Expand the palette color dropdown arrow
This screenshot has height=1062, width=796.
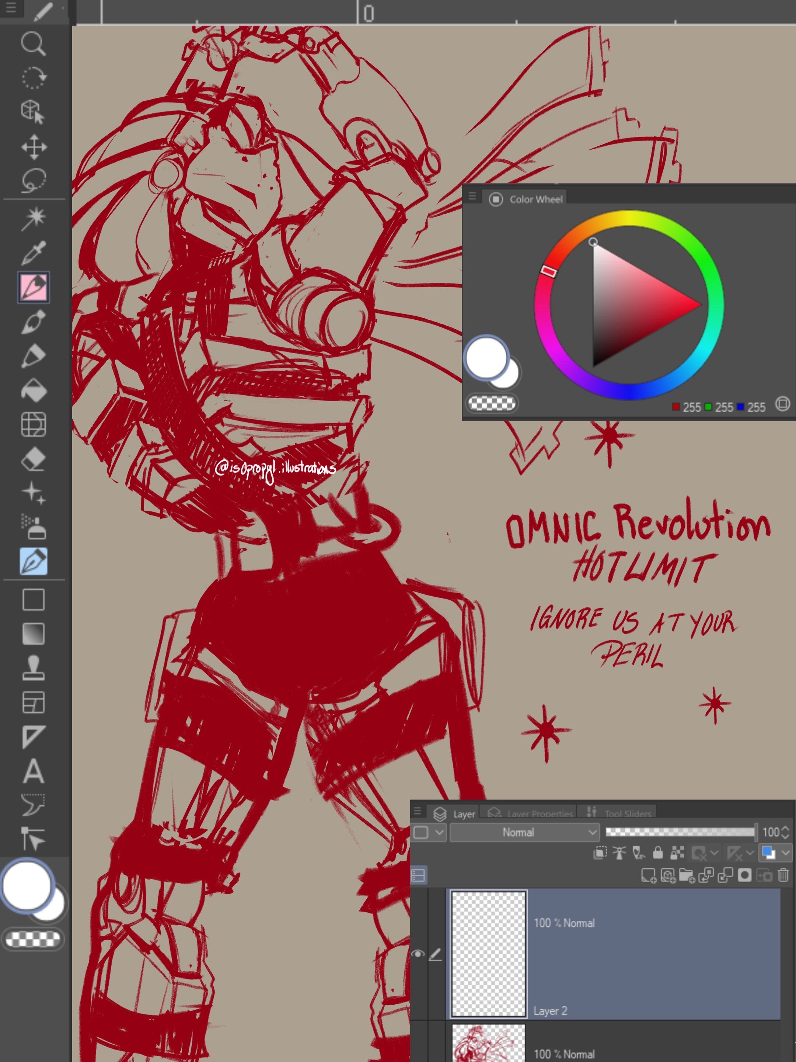pos(440,832)
